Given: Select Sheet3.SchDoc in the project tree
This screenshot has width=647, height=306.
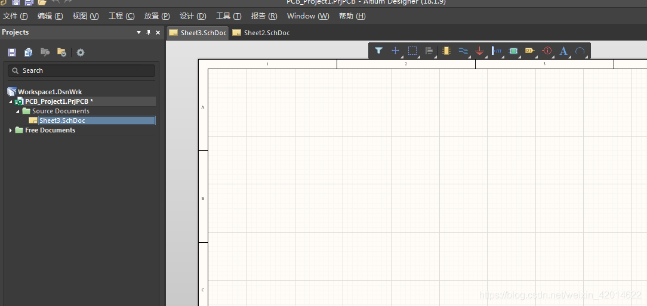Looking at the screenshot, I should [62, 120].
